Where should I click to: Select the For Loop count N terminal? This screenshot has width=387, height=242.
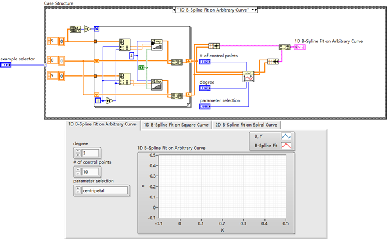[96, 28]
